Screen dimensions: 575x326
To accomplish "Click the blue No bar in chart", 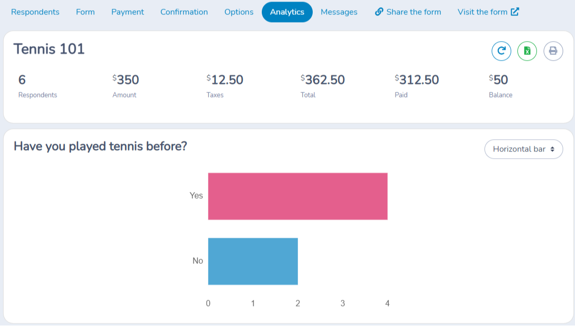I will point(253,261).
